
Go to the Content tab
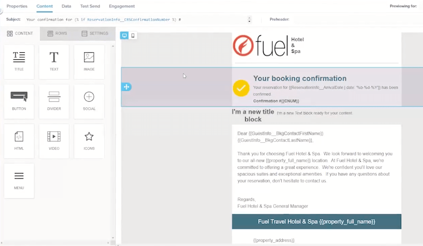coord(44,6)
